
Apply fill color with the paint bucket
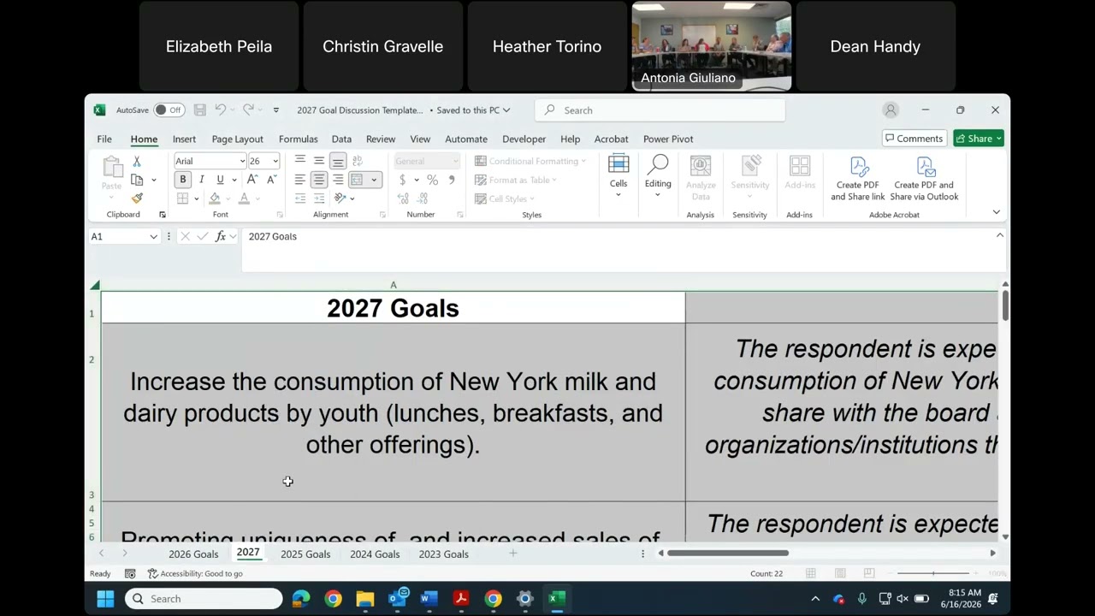click(x=214, y=198)
